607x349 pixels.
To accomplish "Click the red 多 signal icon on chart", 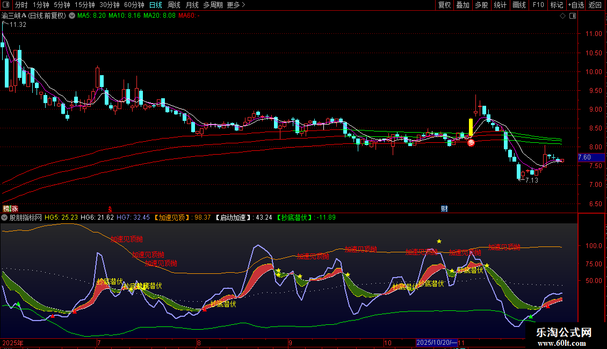I will coord(471,143).
